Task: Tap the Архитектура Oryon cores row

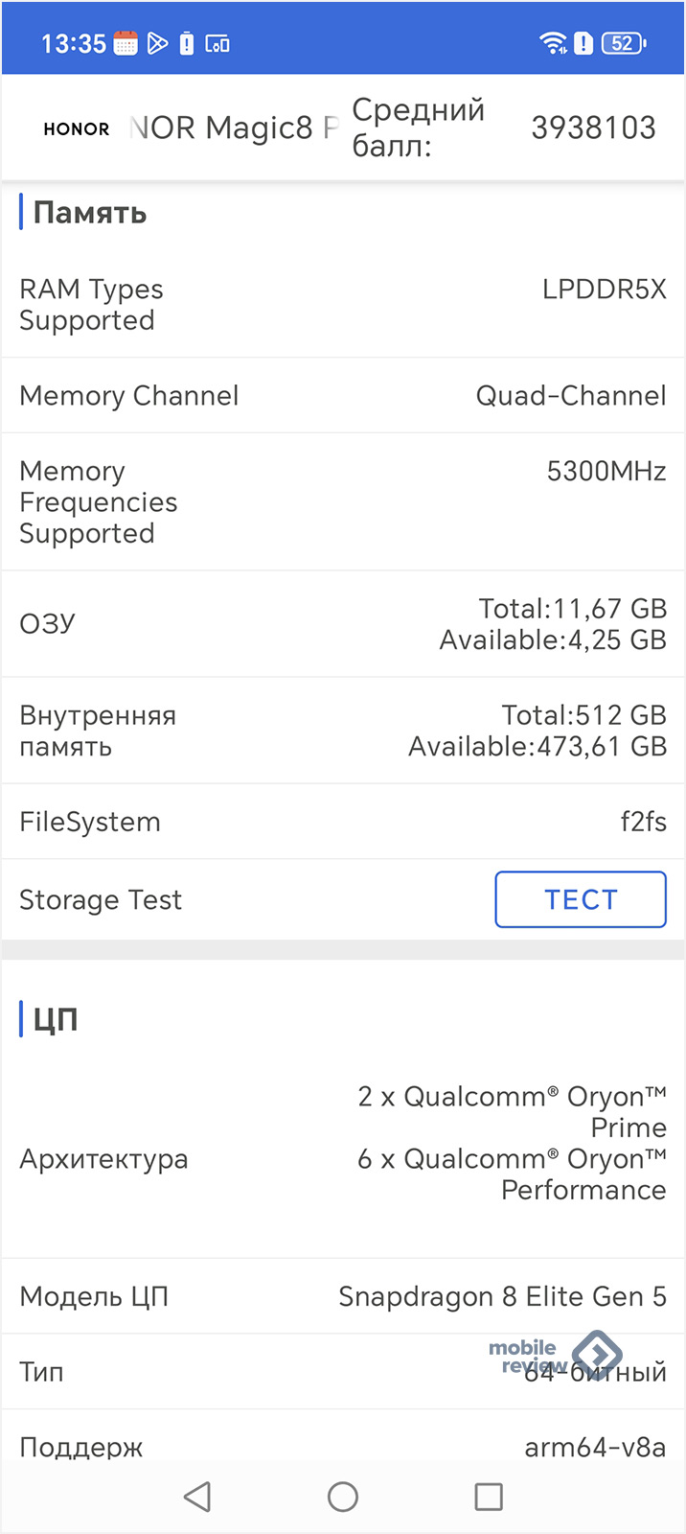Action: click(x=343, y=1158)
